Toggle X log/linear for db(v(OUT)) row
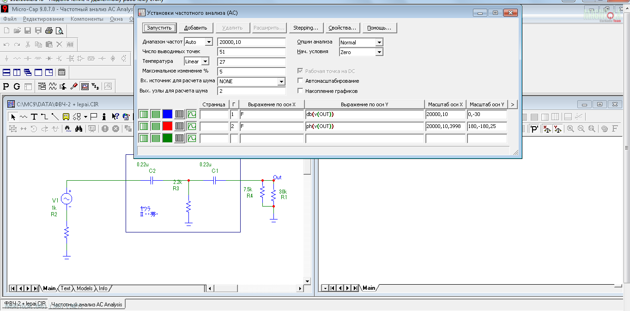 144,114
